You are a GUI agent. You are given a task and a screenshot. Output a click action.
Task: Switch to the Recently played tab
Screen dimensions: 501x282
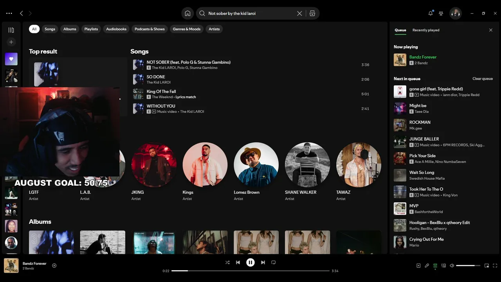point(426,30)
